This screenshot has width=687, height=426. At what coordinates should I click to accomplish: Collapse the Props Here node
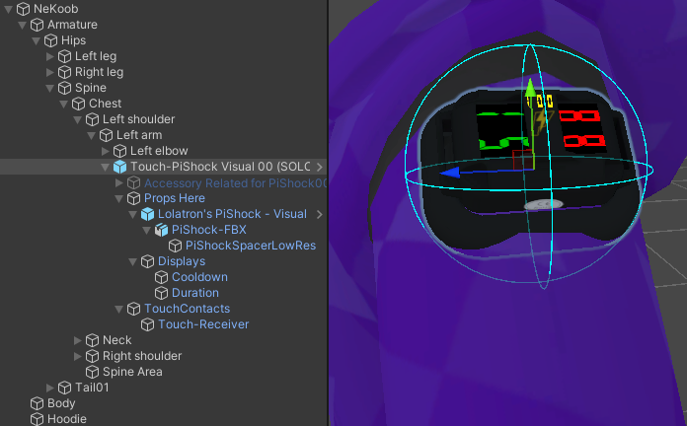click(118, 198)
